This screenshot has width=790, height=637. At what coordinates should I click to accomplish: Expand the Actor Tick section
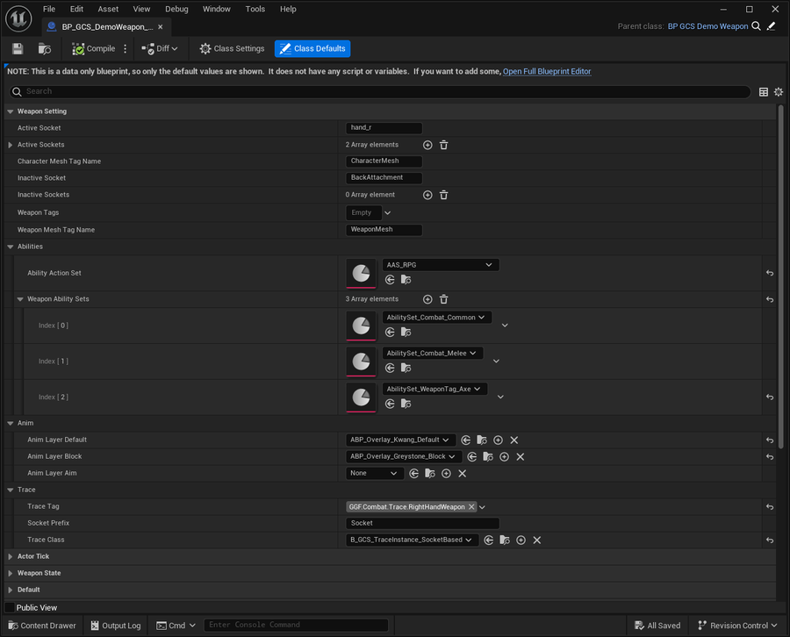point(10,556)
